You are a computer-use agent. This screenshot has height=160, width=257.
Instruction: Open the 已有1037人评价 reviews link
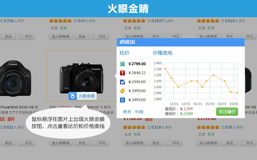point(161,21)
